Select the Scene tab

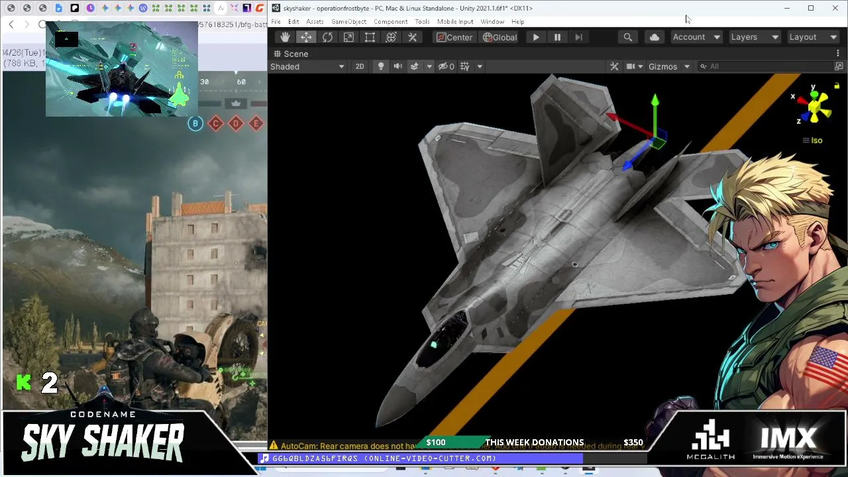coord(291,54)
